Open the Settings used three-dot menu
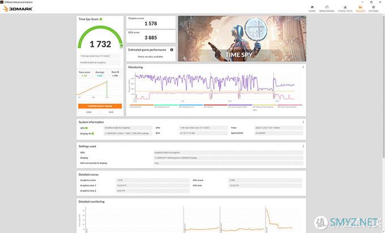Viewport: 385px width, 233px height. click(x=303, y=146)
